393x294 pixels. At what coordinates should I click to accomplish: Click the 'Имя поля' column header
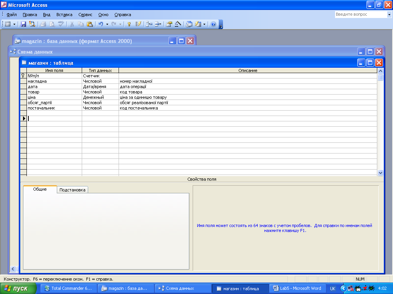click(54, 70)
